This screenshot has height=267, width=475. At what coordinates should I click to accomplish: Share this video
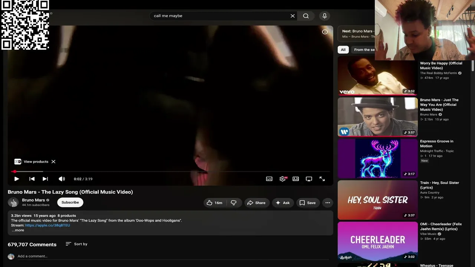pos(256,203)
